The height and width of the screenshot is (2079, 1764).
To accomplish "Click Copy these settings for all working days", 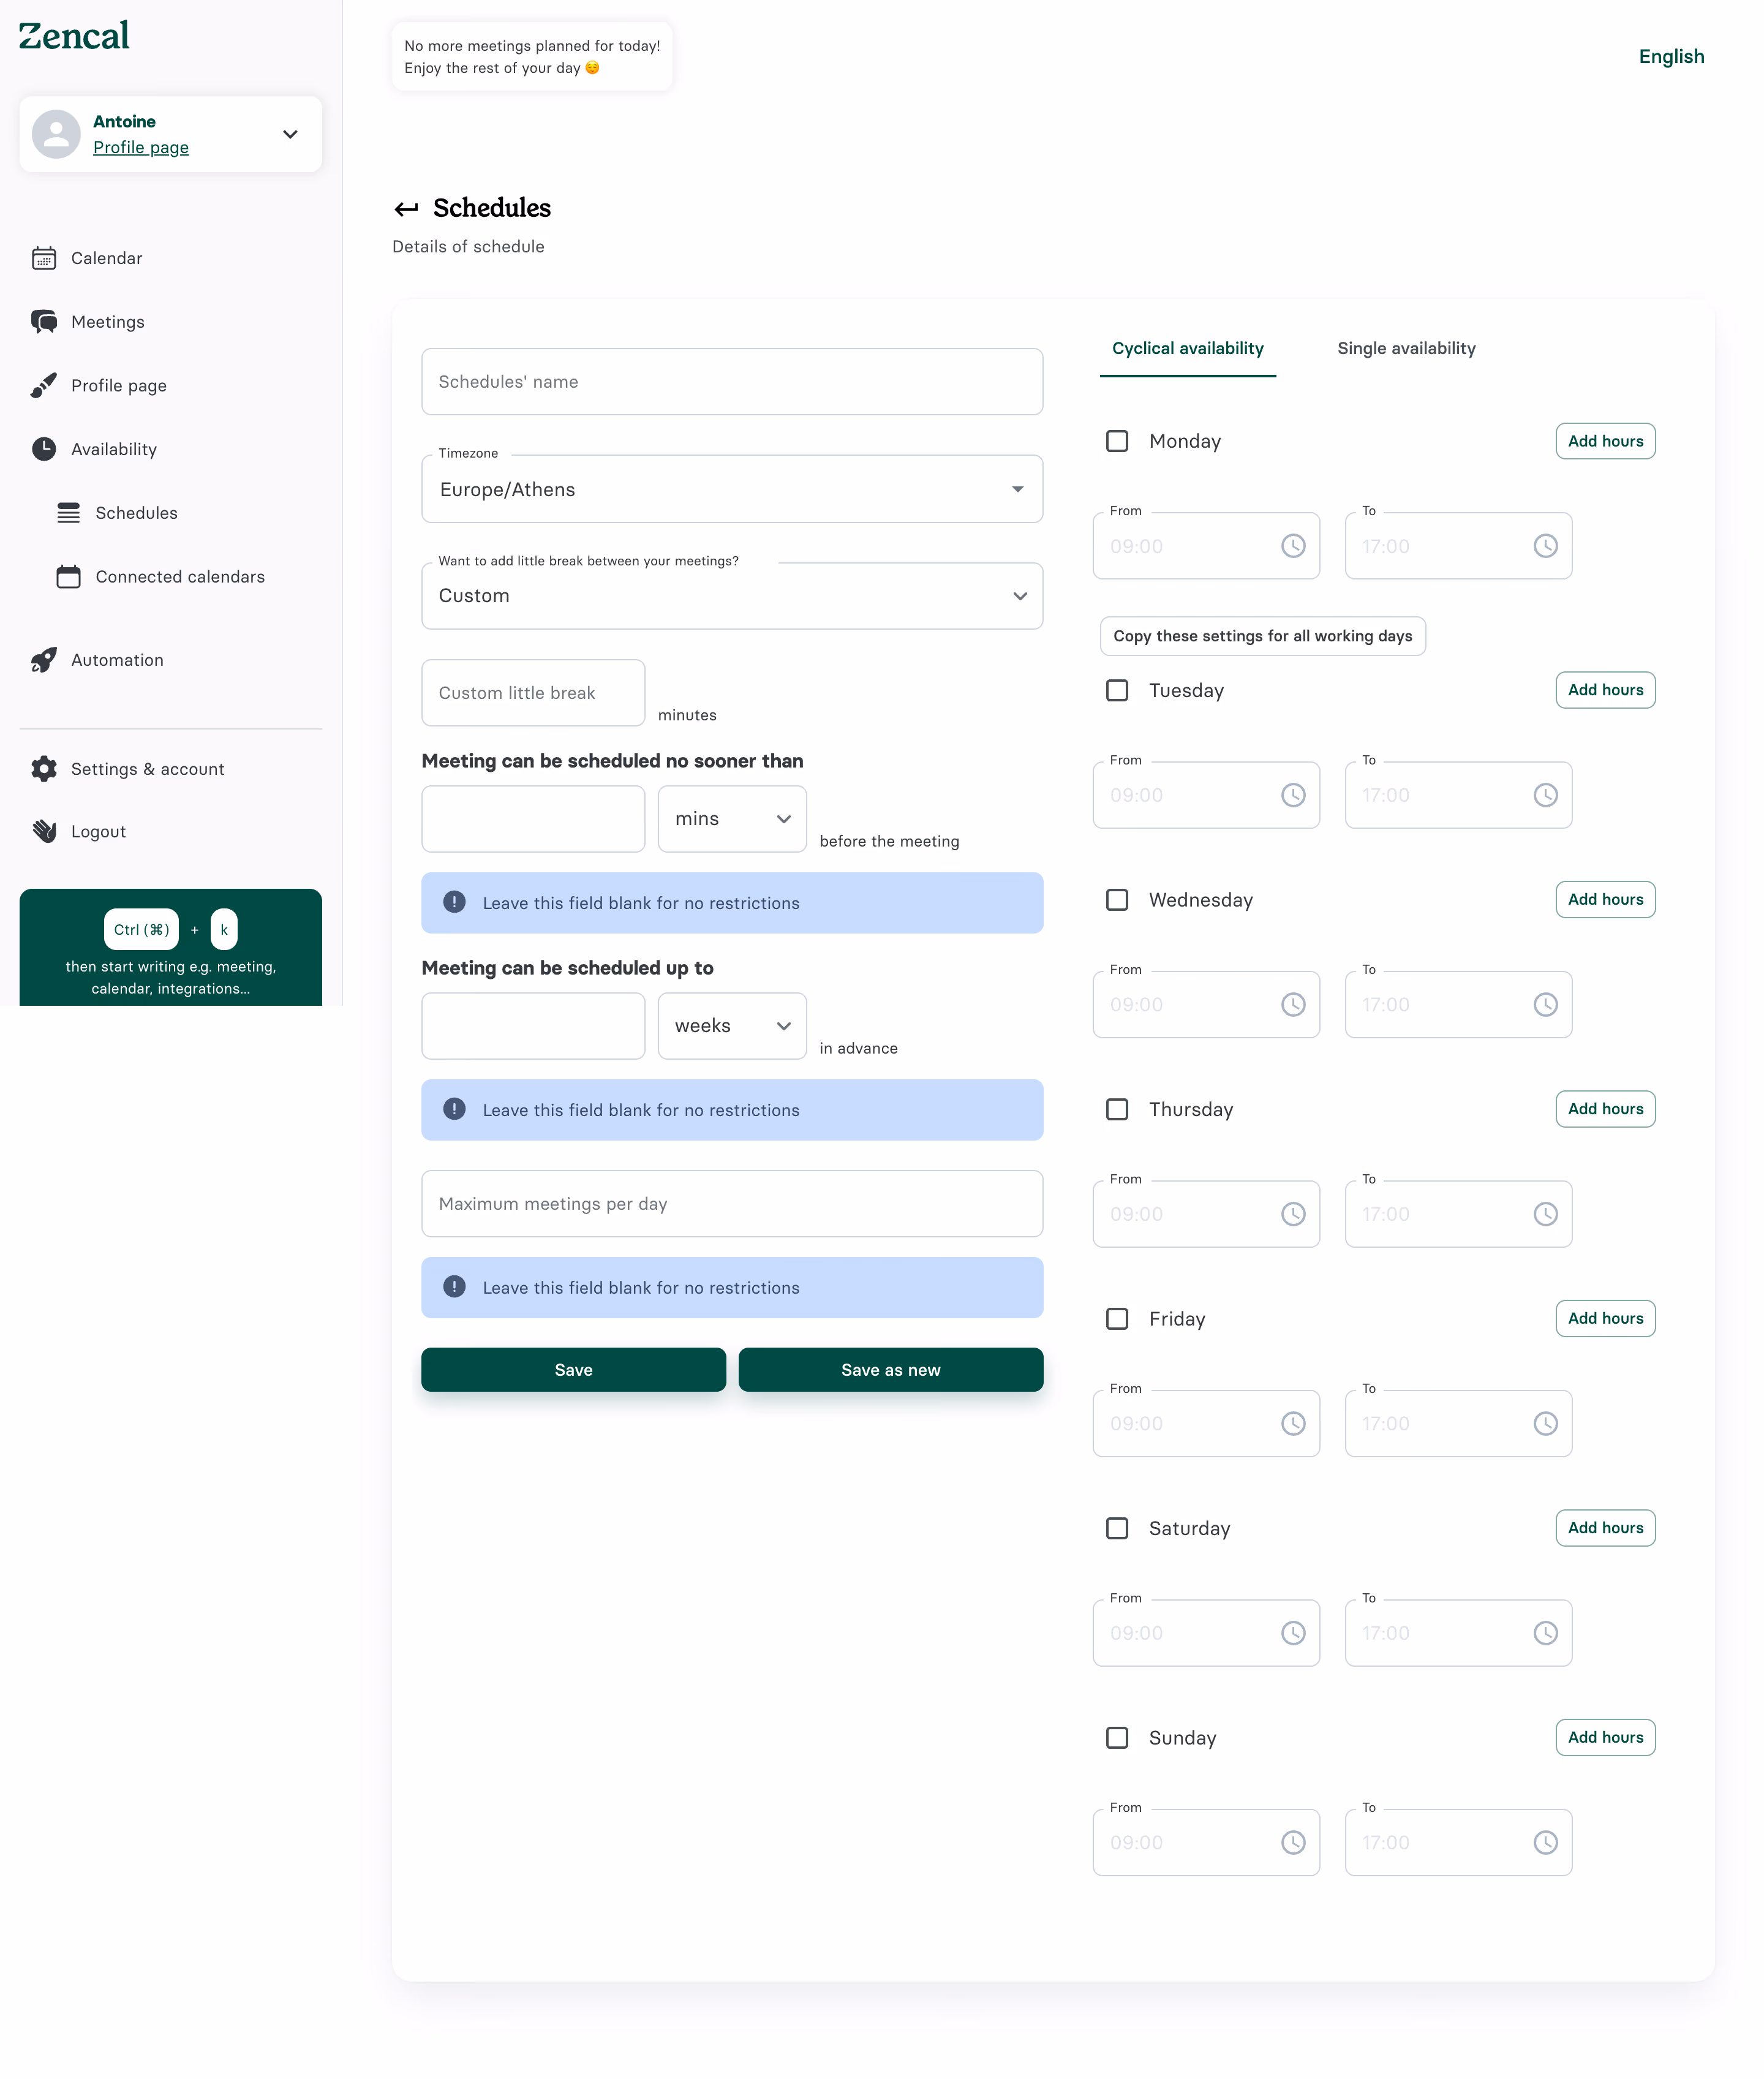I will (x=1262, y=636).
